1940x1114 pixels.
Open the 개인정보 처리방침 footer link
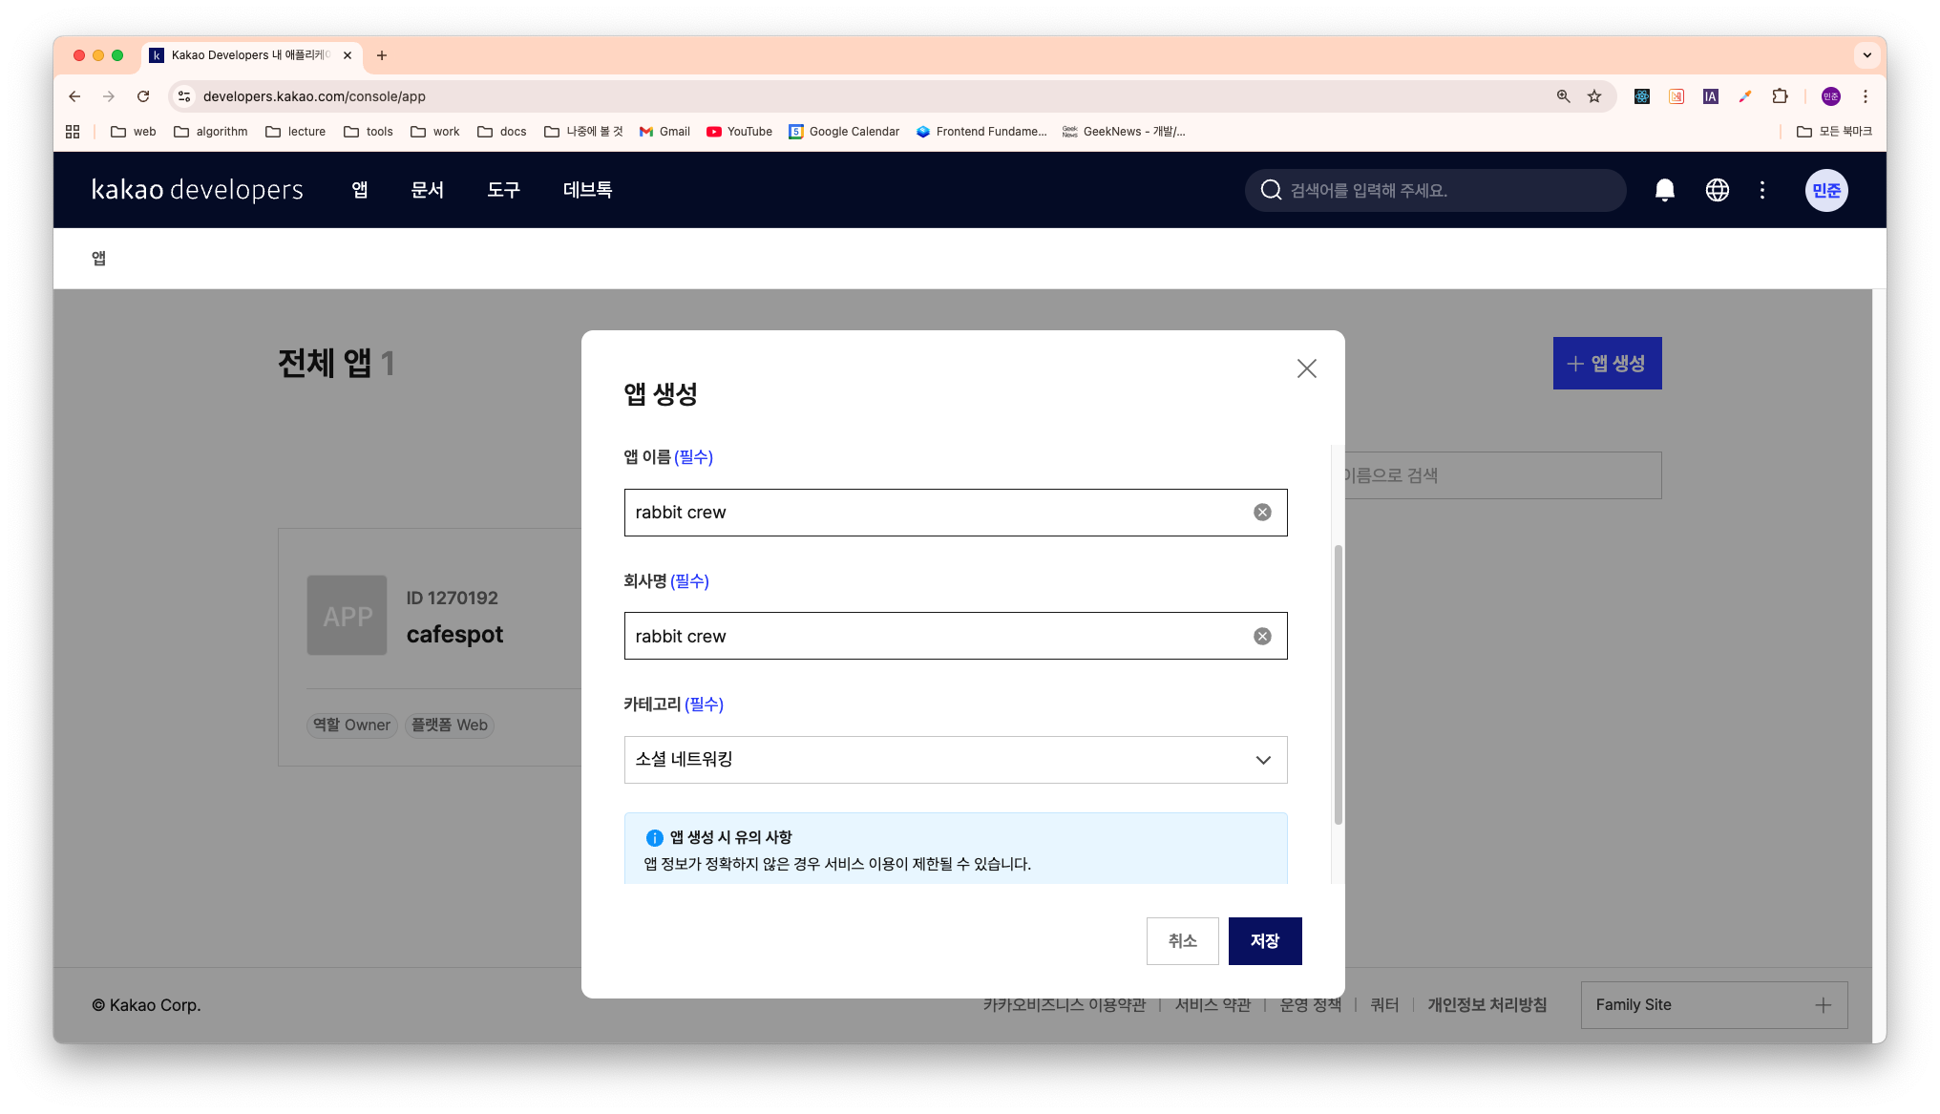pos(1487,1005)
